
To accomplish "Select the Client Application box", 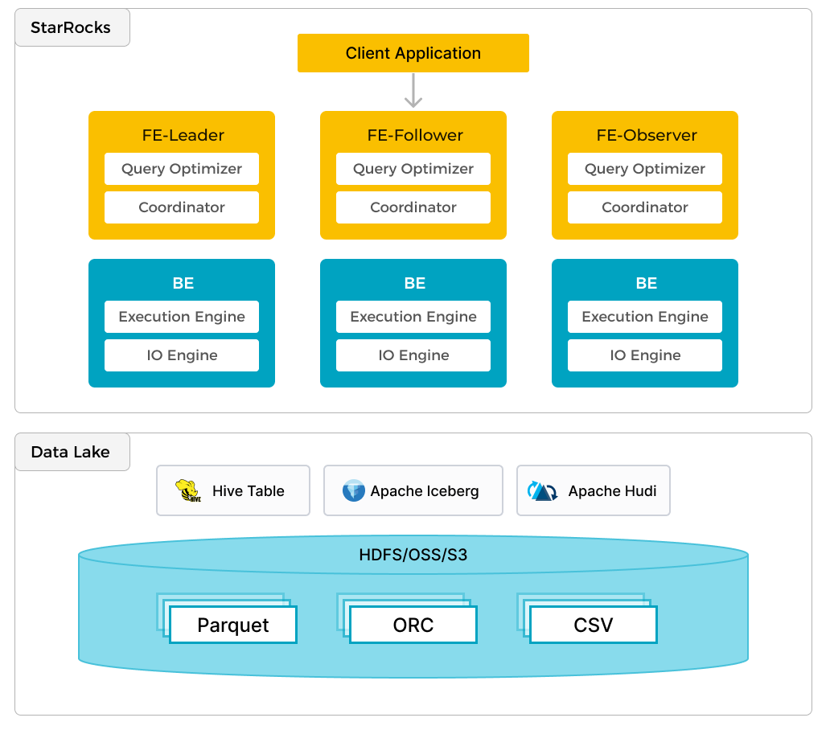I will tap(413, 53).
